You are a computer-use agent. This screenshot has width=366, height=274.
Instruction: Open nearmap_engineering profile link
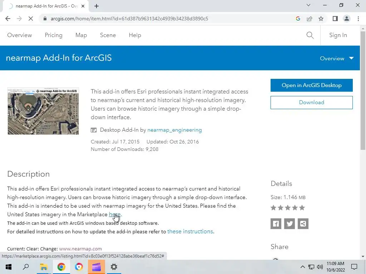[x=174, y=130]
